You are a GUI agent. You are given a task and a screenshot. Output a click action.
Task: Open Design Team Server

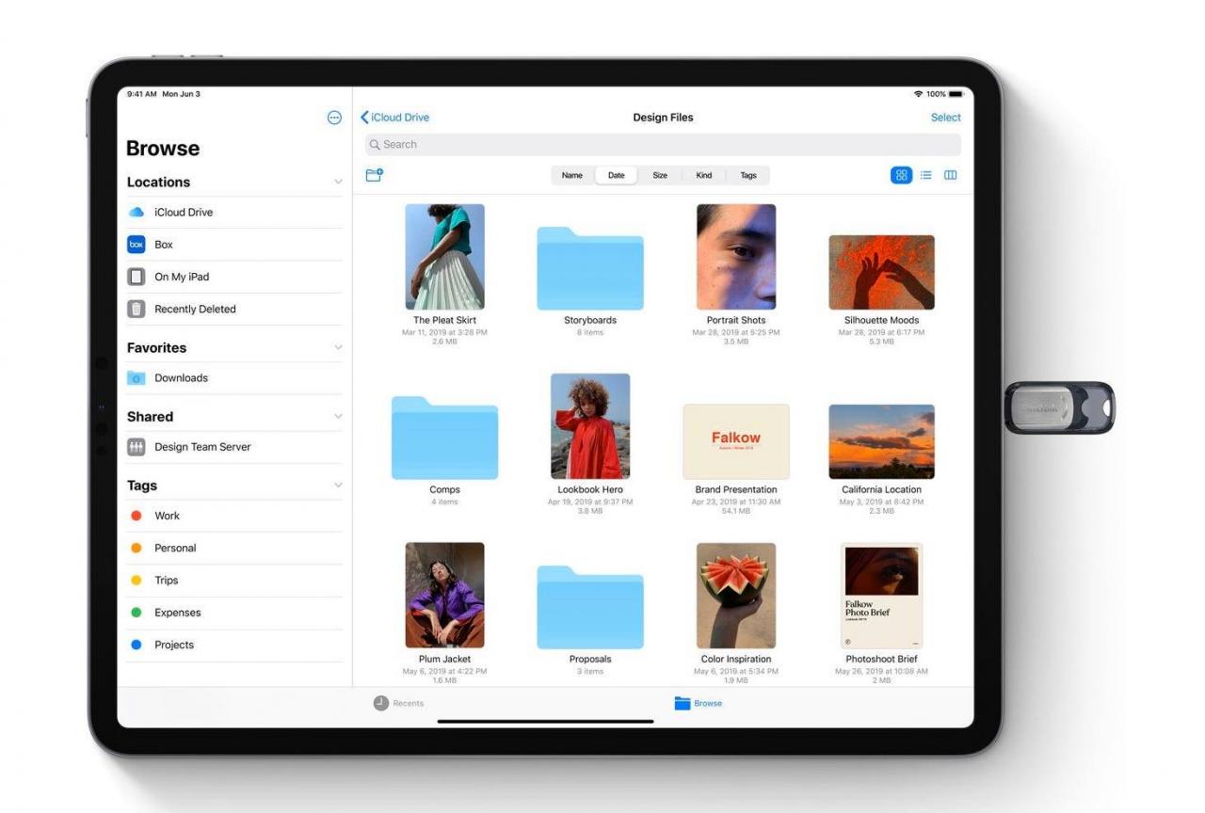click(234, 447)
